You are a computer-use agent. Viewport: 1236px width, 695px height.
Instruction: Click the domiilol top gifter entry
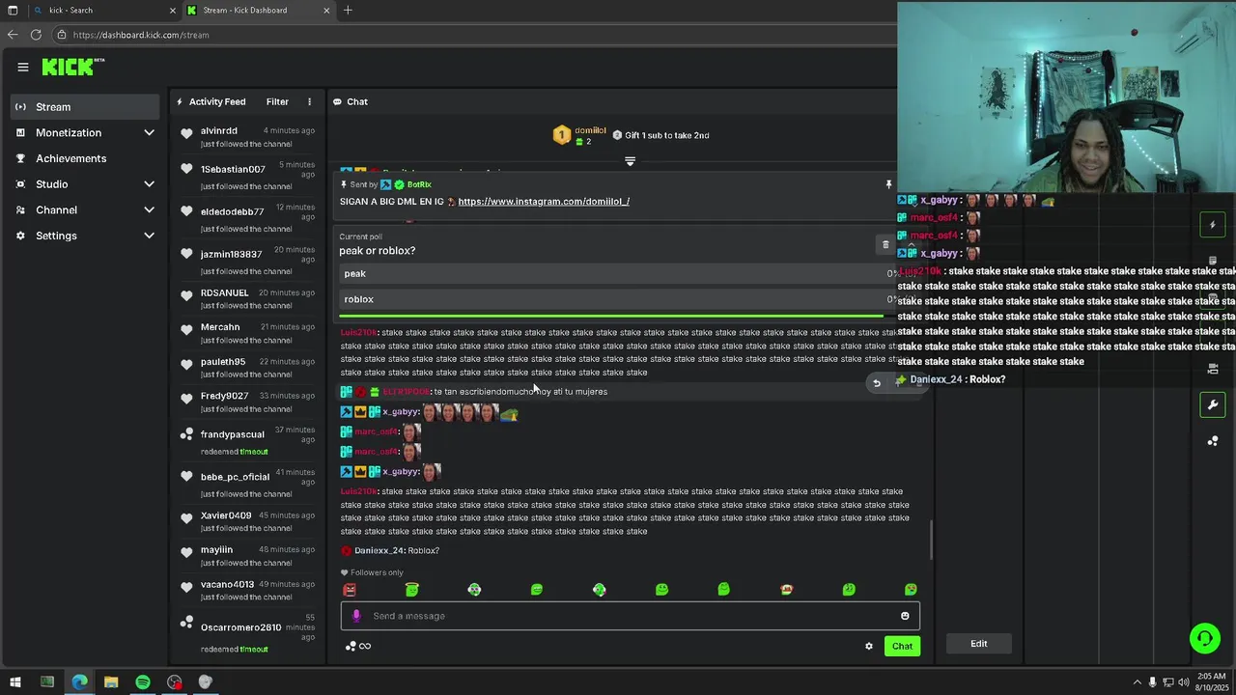pos(579,135)
